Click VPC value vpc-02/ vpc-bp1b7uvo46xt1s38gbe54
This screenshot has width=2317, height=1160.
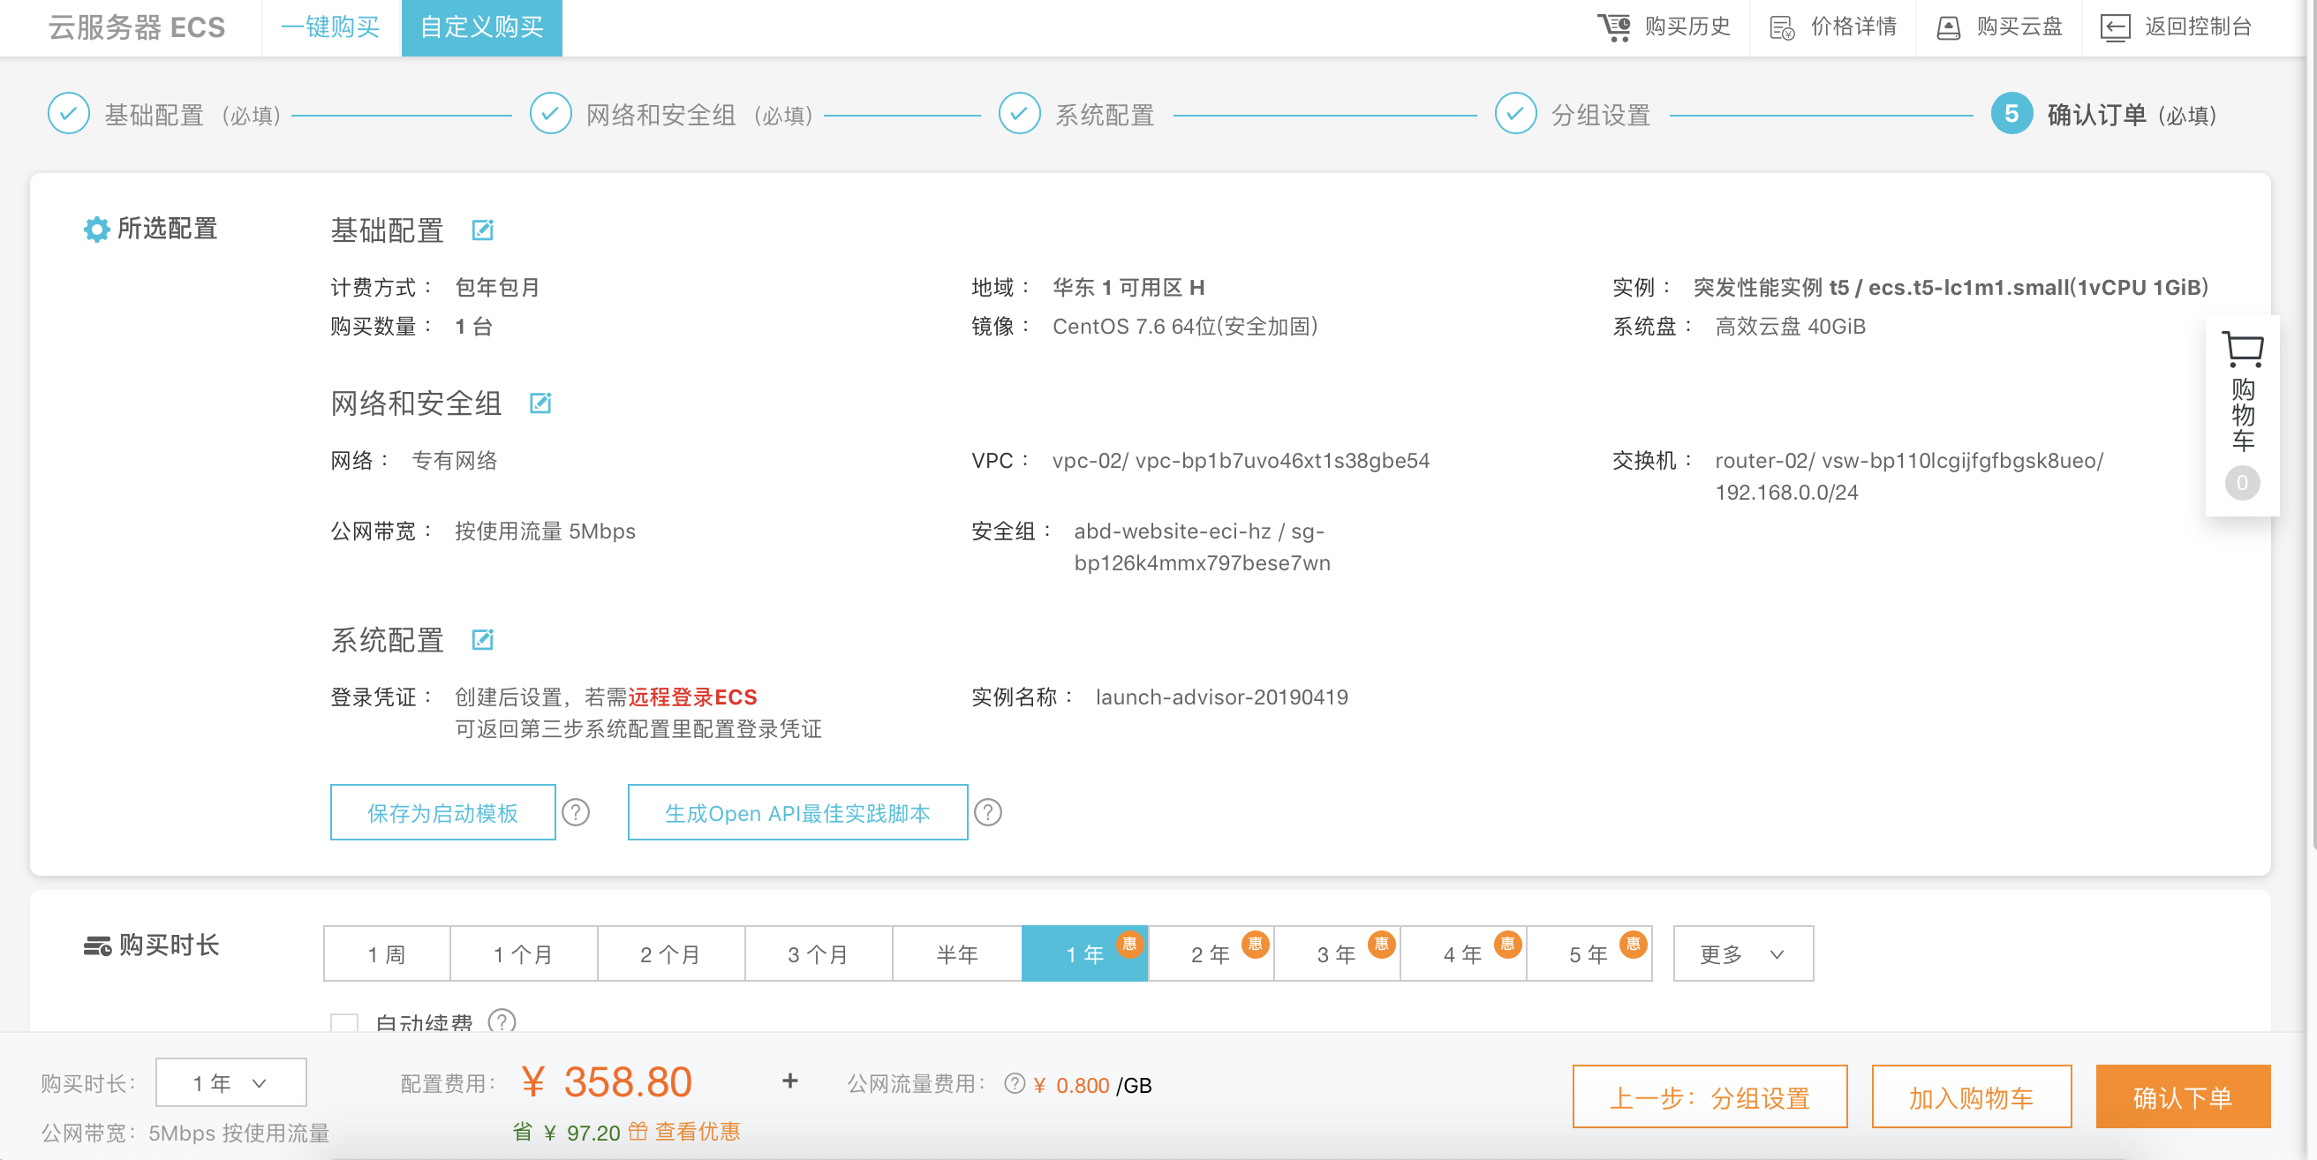point(1241,461)
